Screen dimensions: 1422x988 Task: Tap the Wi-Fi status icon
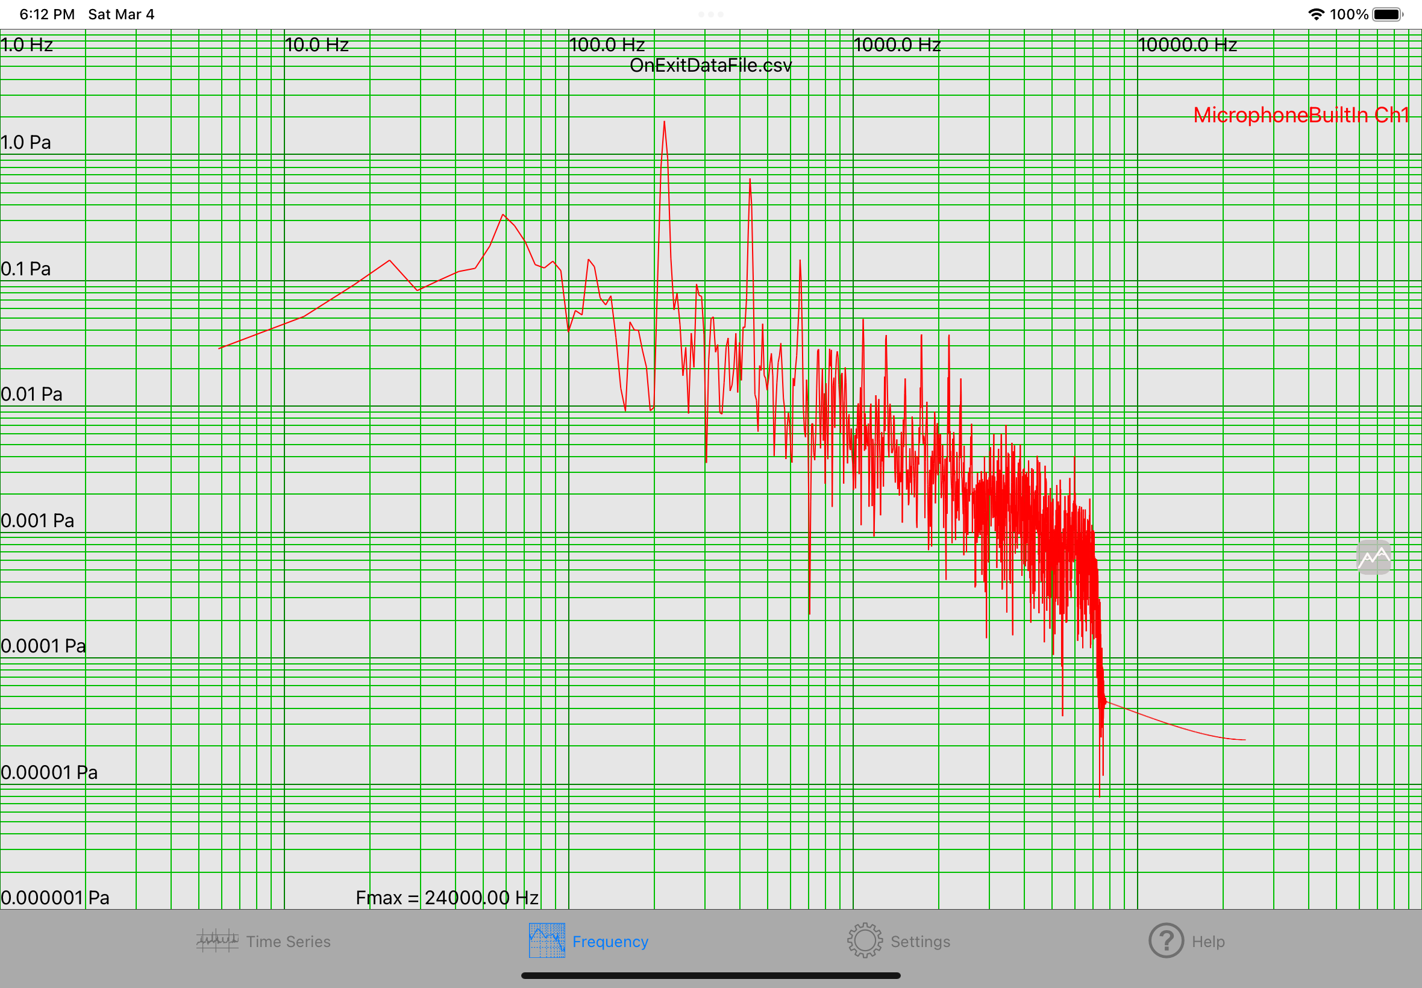[x=1315, y=14]
